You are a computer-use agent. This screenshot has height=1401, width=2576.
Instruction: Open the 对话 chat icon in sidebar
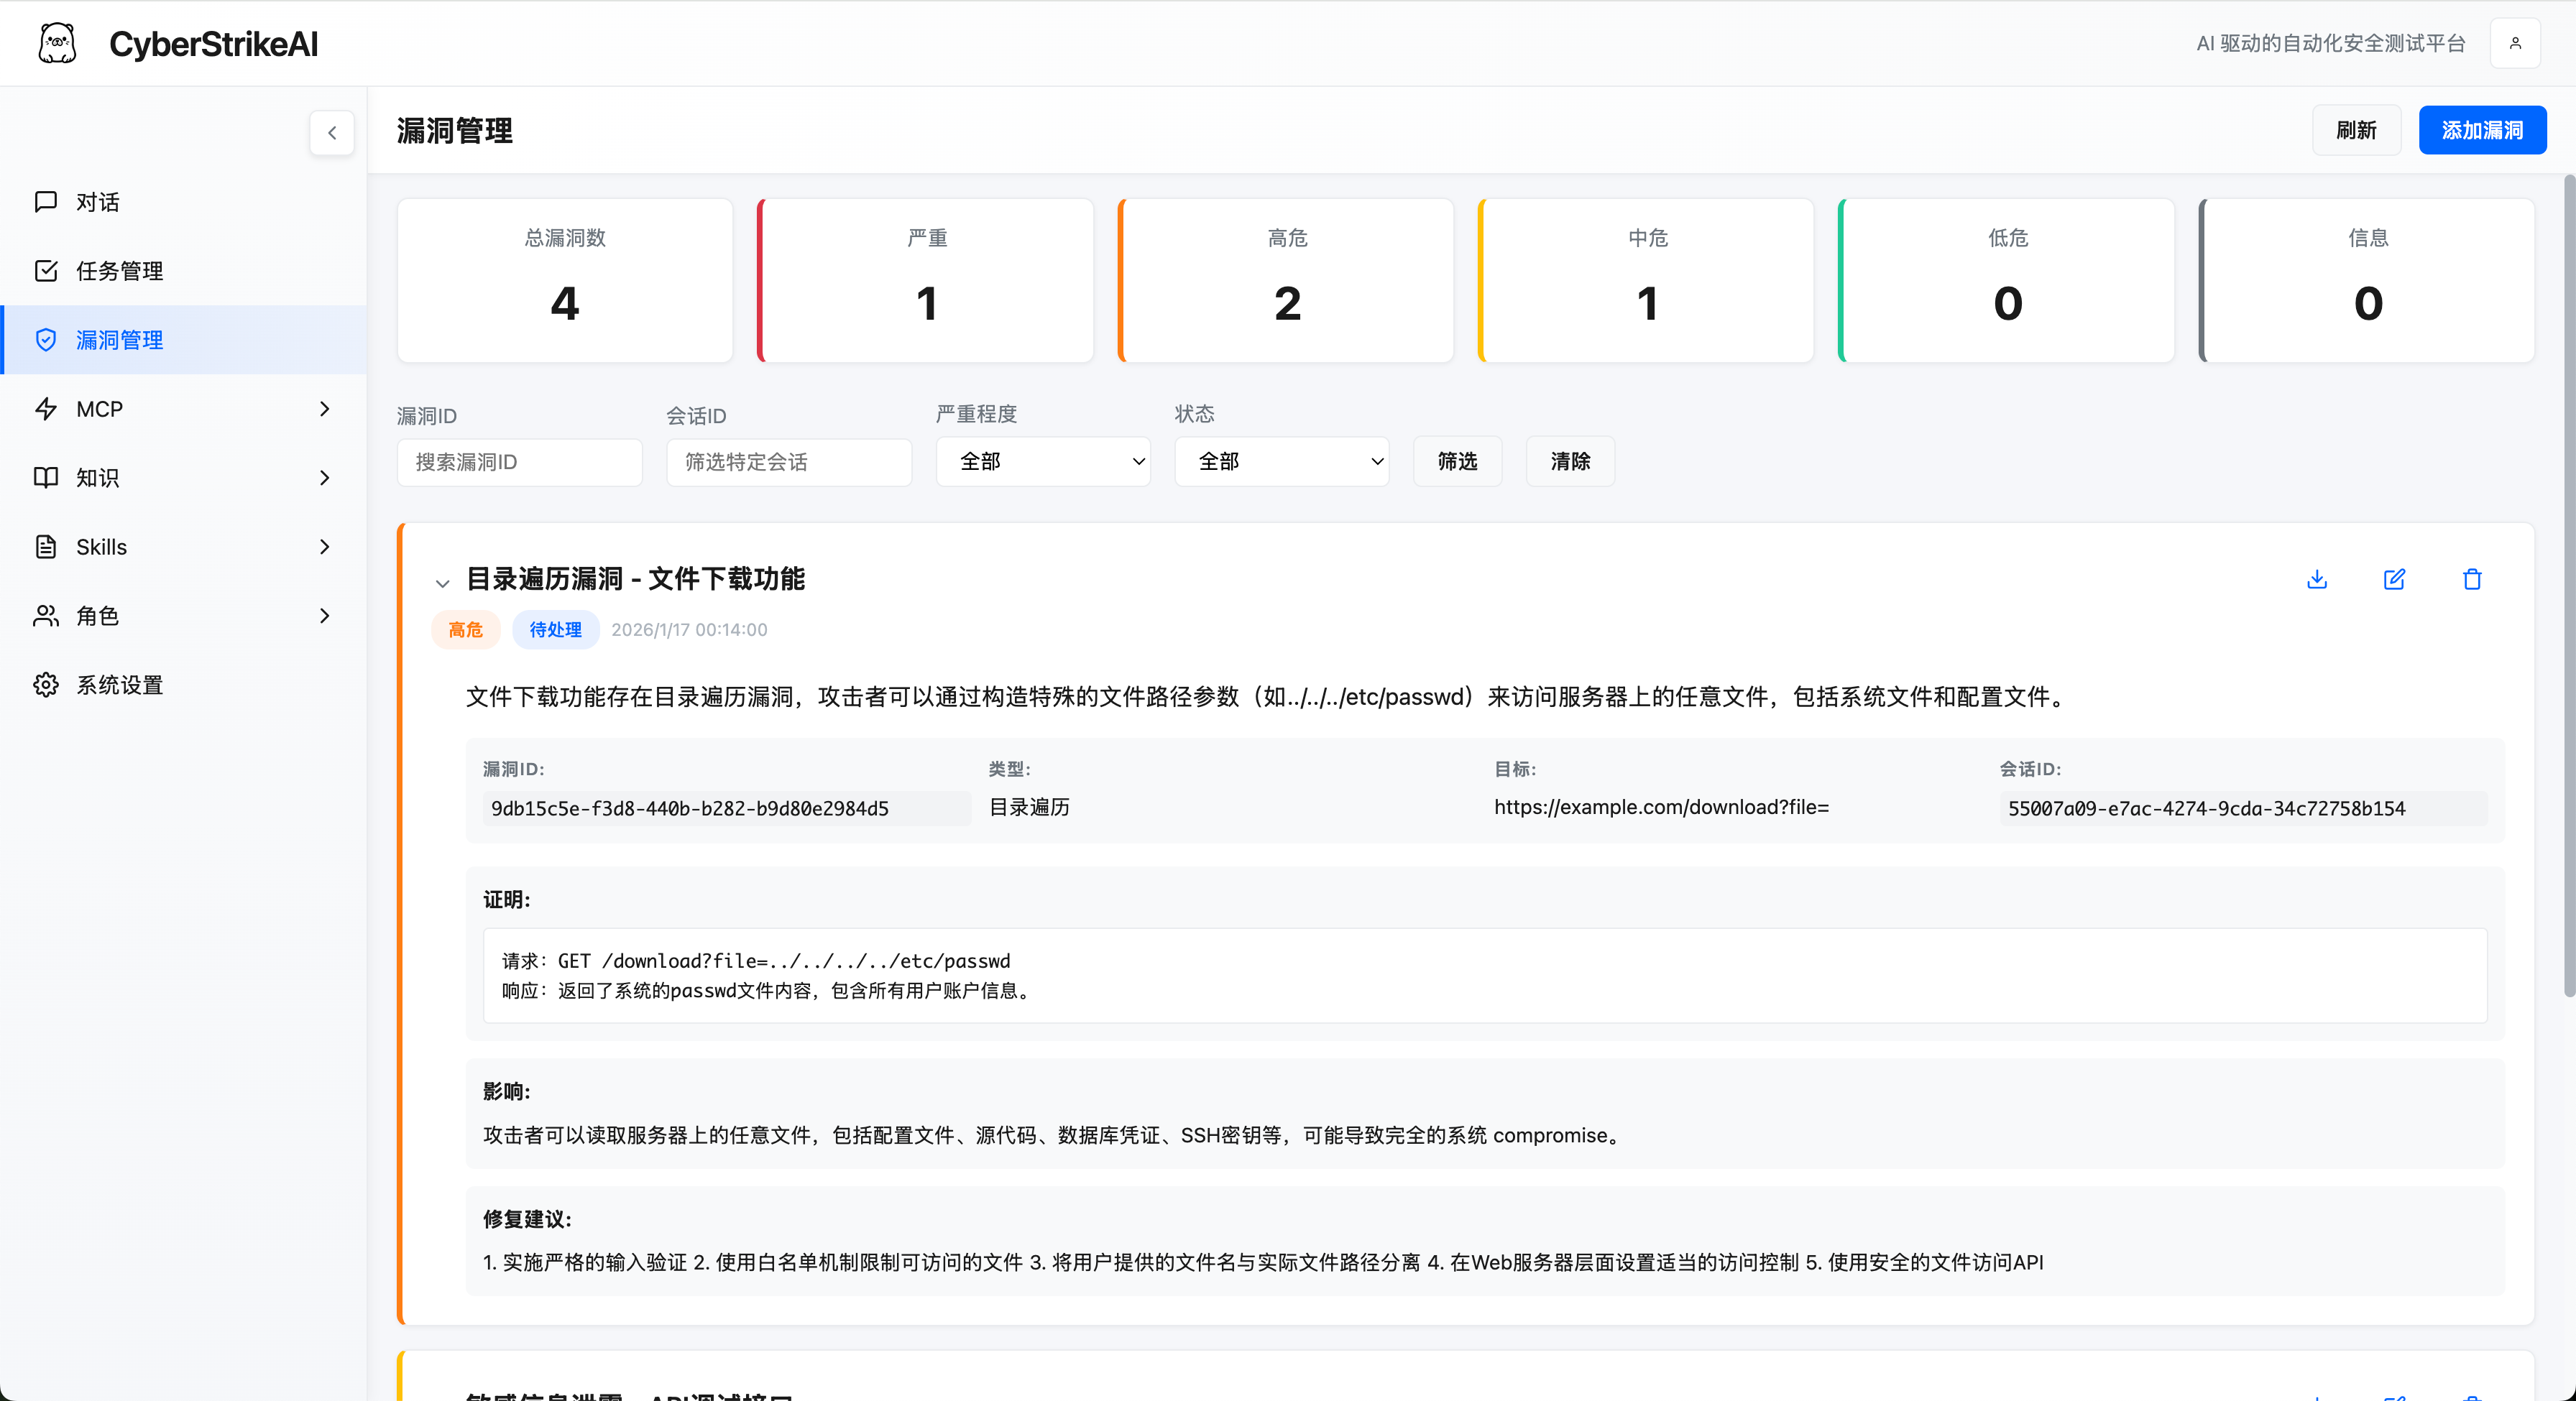pos(46,201)
